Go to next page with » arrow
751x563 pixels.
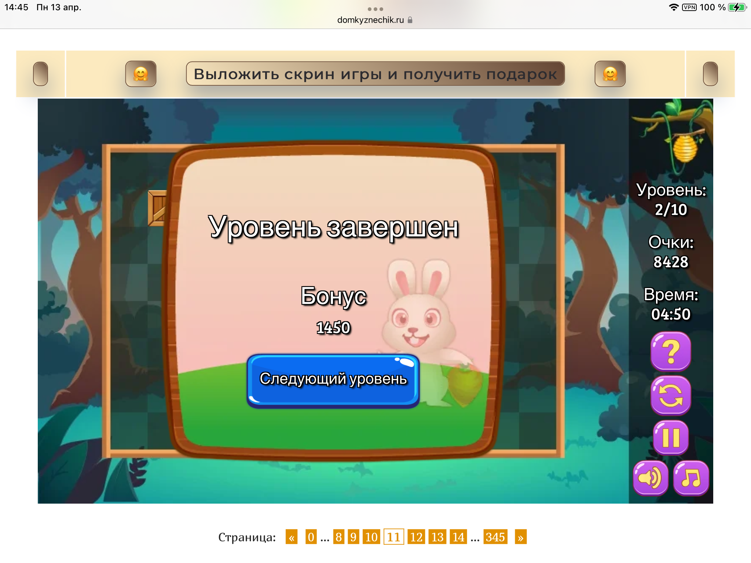(x=520, y=537)
